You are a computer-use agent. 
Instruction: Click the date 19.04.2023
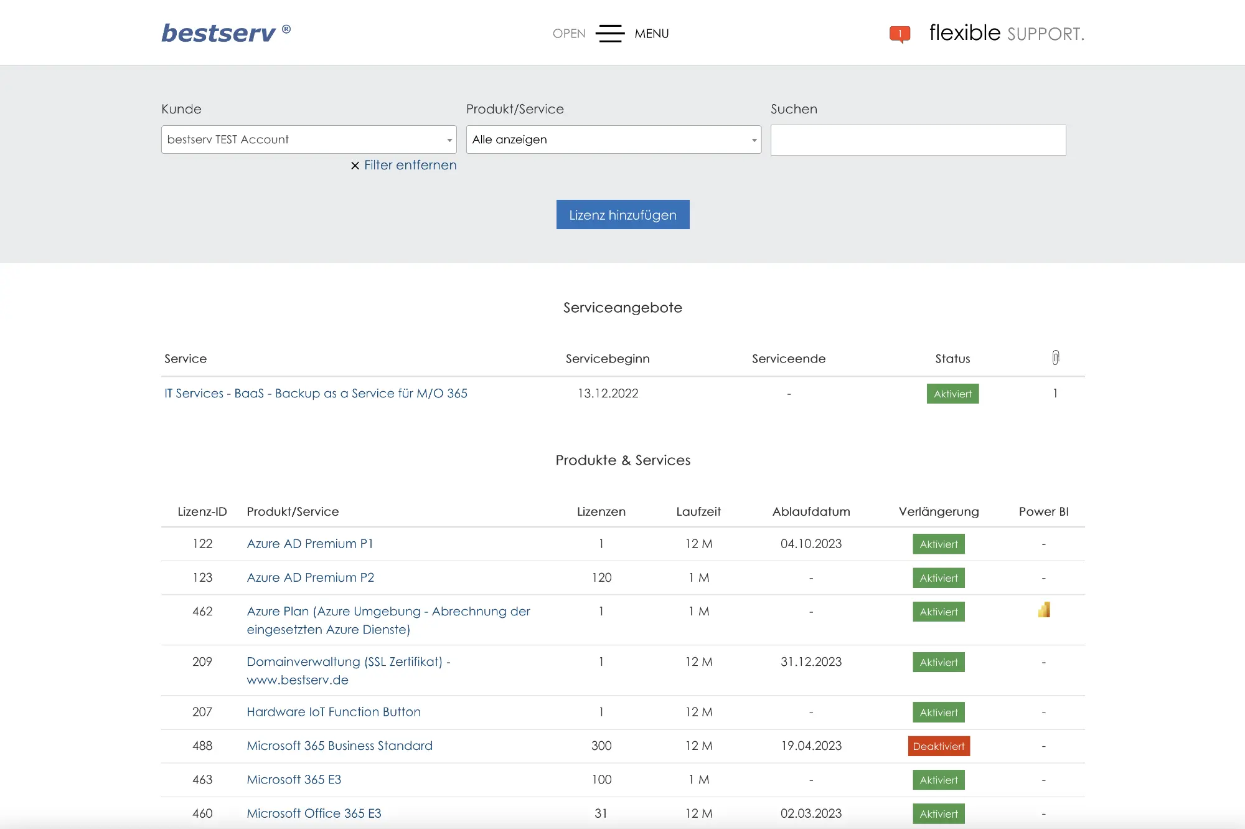tap(811, 746)
